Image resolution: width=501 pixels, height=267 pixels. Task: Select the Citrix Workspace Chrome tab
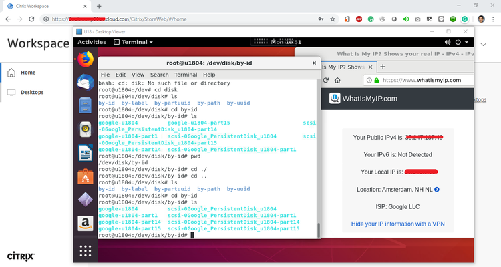pyautogui.click(x=47, y=6)
